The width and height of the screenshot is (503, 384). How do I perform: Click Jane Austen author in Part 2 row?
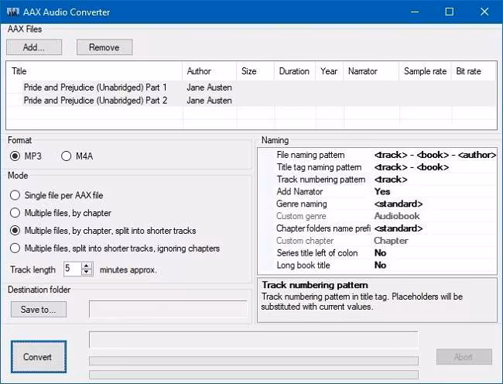210,101
